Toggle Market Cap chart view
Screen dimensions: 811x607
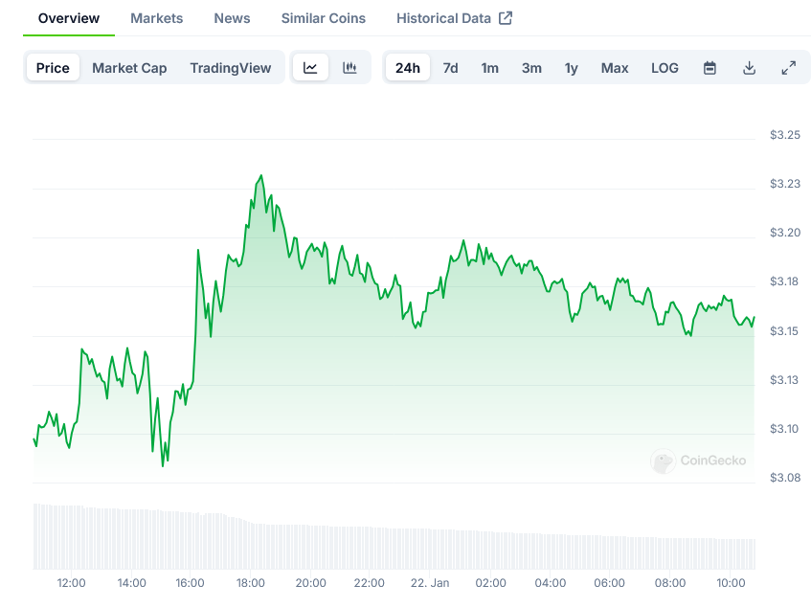(129, 67)
